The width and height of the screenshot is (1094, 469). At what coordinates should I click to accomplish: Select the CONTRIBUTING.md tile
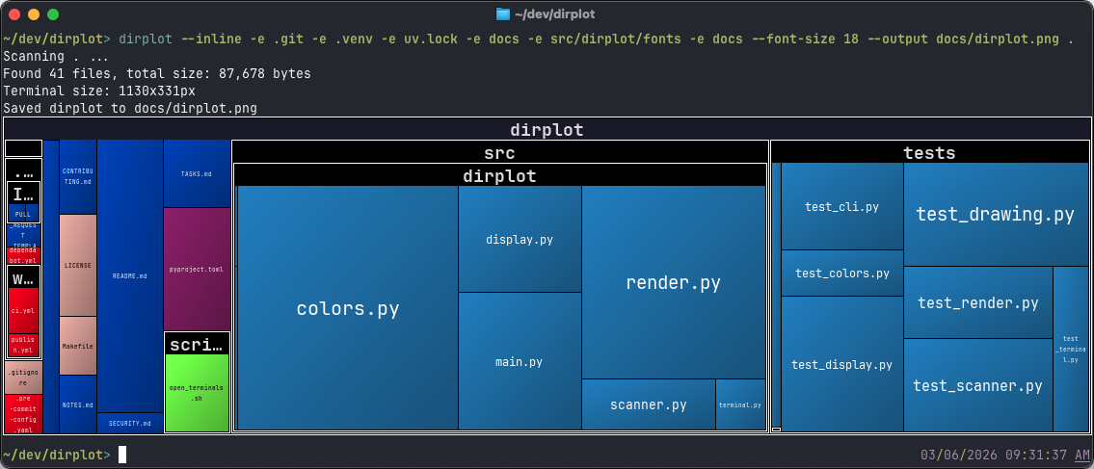[x=78, y=177]
